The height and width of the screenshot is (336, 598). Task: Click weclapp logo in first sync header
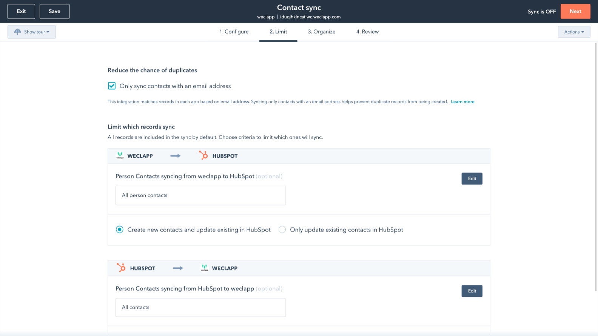pos(120,156)
